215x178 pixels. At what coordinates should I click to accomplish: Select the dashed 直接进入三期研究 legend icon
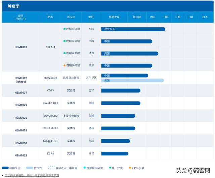[x=51, y=168]
